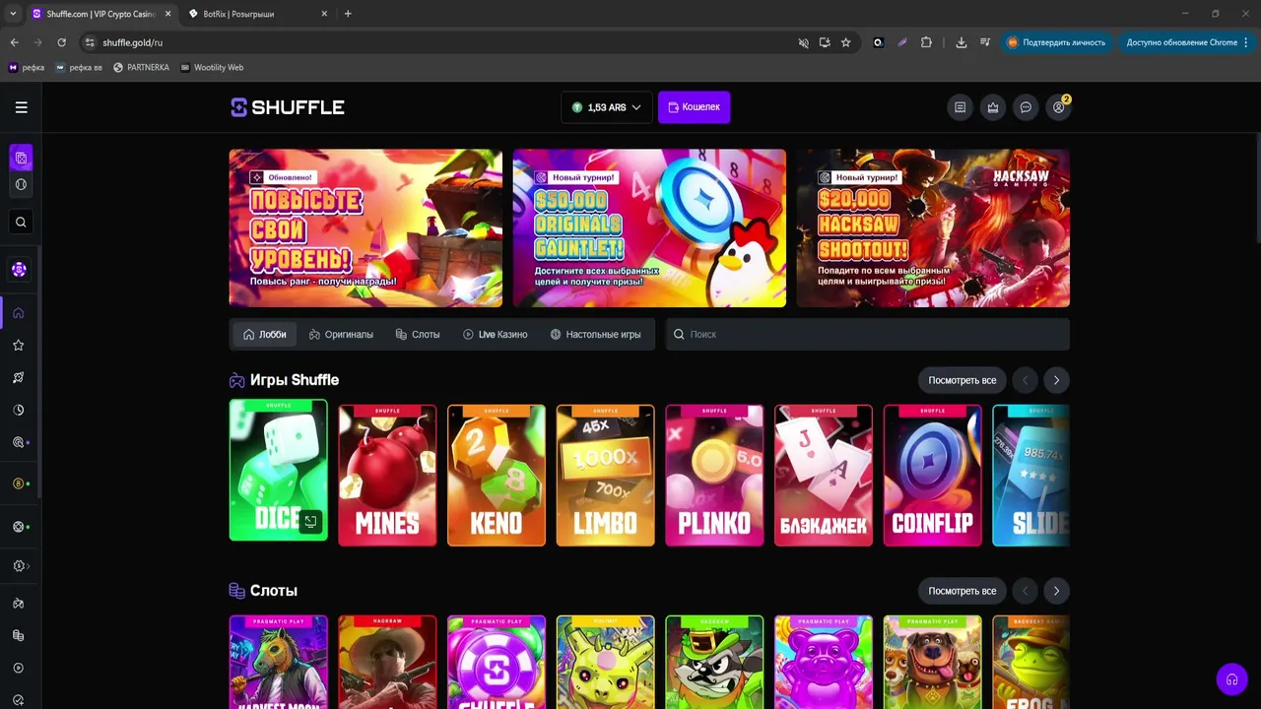This screenshot has height=709, width=1261.
Task: Open the purple chip icon in sidebar
Action: click(x=19, y=269)
